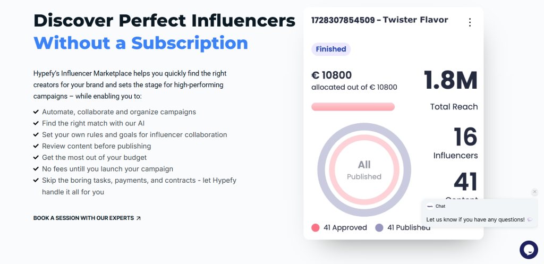Open chat message "Let us know if you have any questions"

475,219
